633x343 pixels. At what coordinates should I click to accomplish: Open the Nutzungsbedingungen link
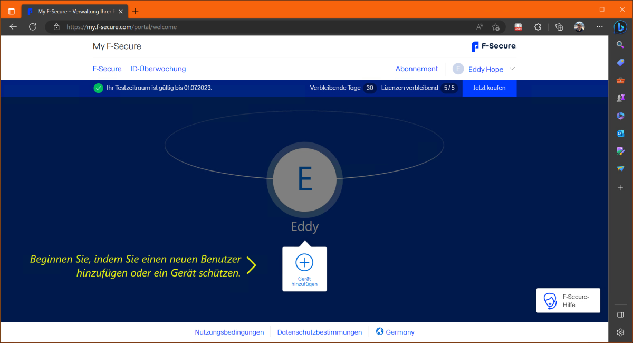point(229,332)
